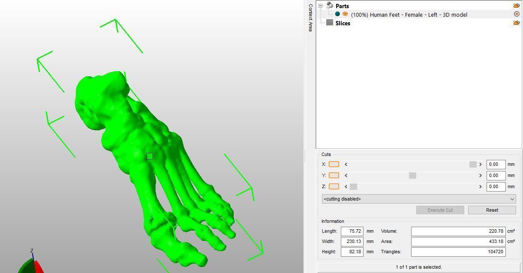Remove Human Feet part with red X icon
The image size is (523, 273).
pyautogui.click(x=517, y=14)
